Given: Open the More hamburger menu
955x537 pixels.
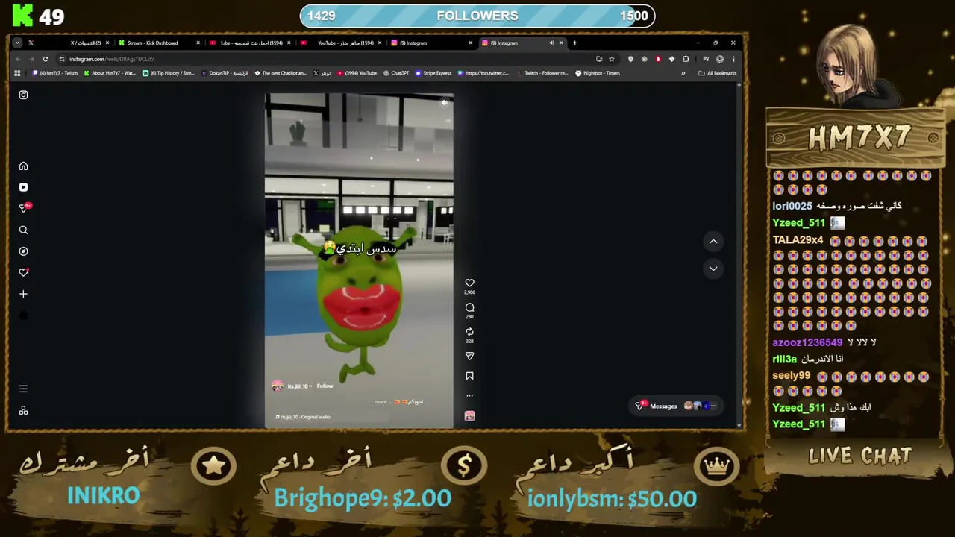Looking at the screenshot, I should pyautogui.click(x=23, y=389).
